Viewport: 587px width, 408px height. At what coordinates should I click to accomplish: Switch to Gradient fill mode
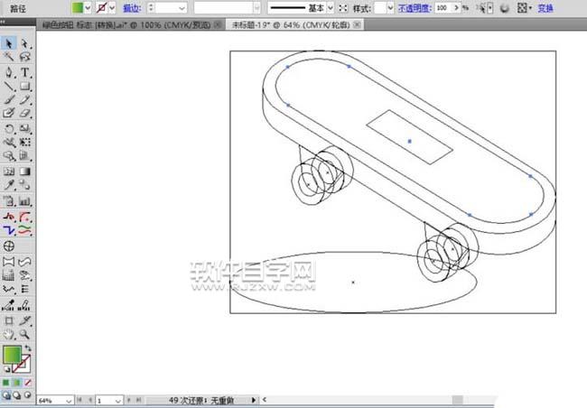point(18,382)
